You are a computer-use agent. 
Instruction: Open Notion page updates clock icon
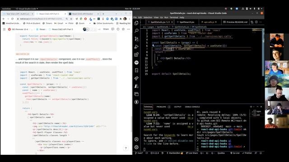pos(118,29)
